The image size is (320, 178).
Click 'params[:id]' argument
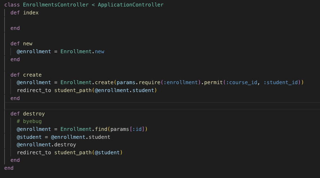point(128,129)
